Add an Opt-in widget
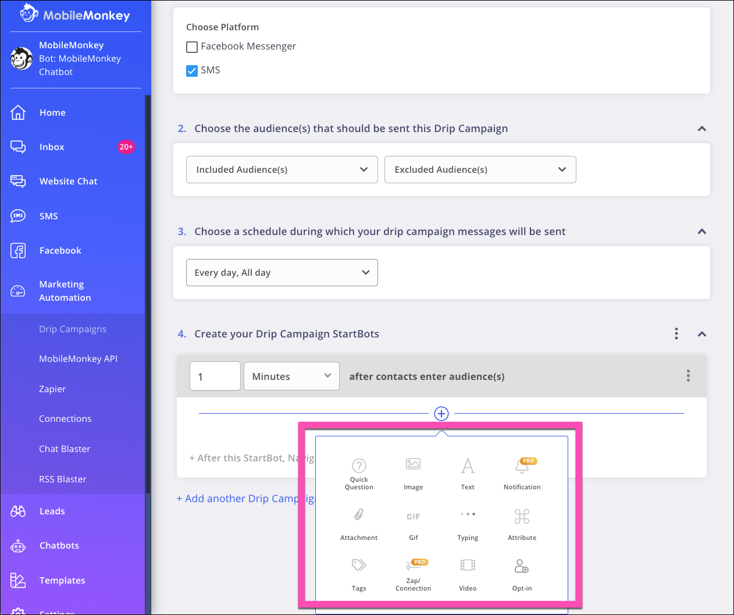Image resolution: width=734 pixels, height=615 pixels. pyautogui.click(x=522, y=575)
